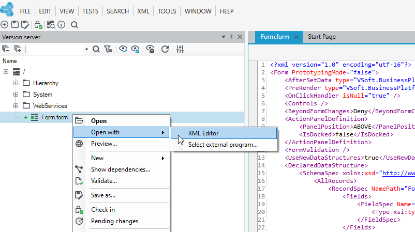Choose Show dependencies in context menu
This screenshot has width=415, height=232.
point(122,169)
